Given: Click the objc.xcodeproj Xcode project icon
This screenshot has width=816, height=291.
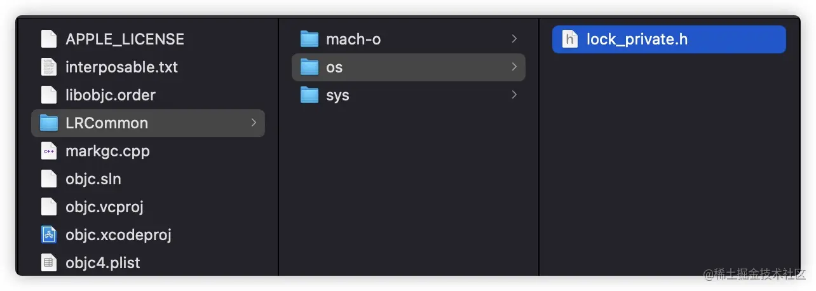Looking at the screenshot, I should click(x=49, y=235).
